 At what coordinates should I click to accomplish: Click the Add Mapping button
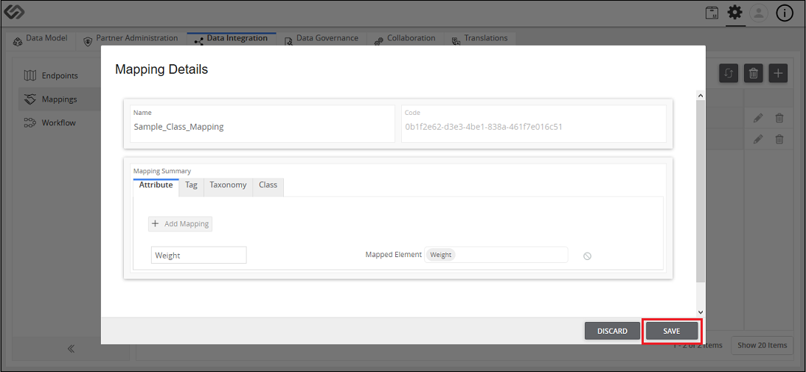point(181,224)
